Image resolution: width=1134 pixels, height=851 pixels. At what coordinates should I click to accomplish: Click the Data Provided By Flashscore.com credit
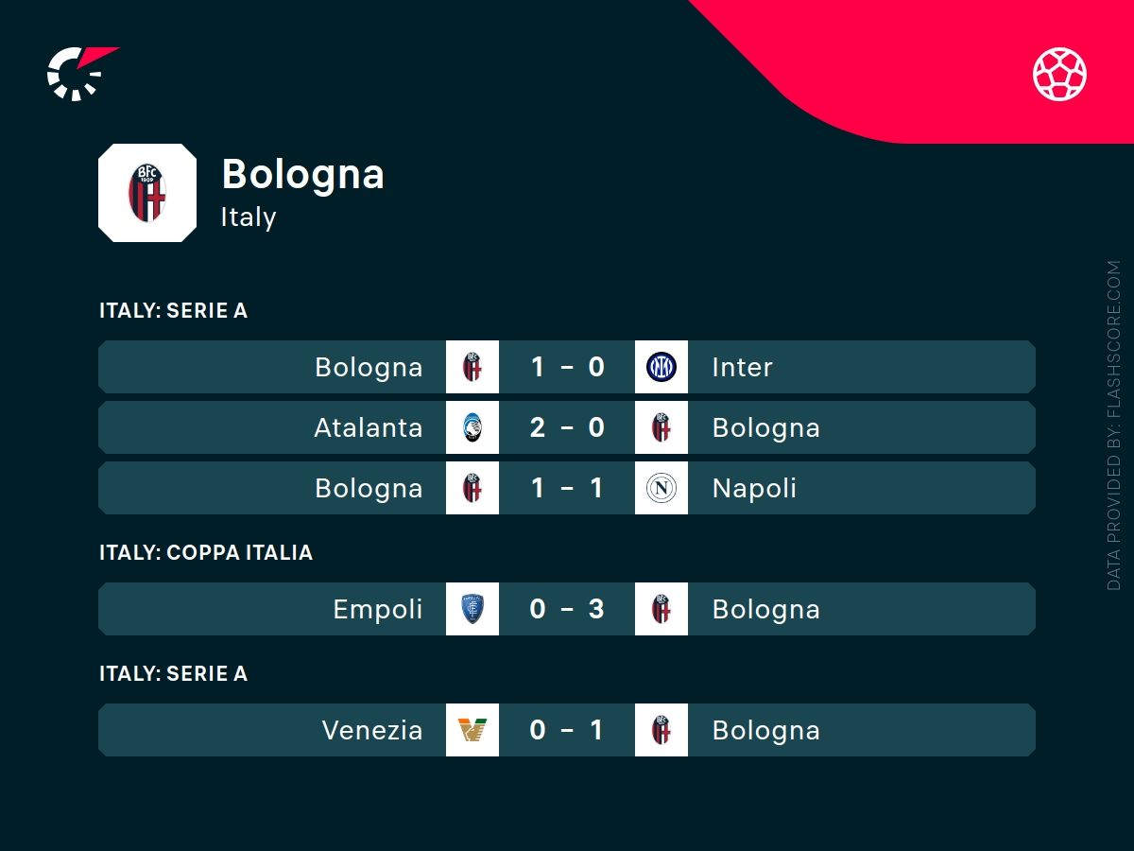(x=1113, y=425)
